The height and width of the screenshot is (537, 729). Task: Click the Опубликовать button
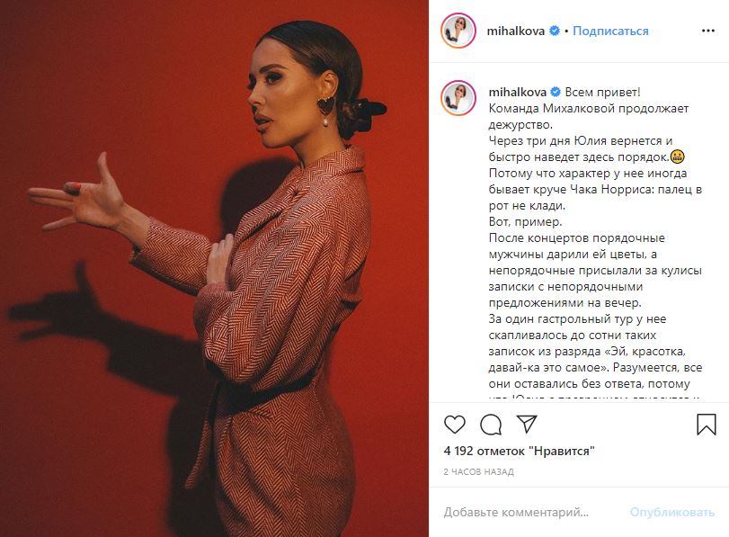pos(672,513)
